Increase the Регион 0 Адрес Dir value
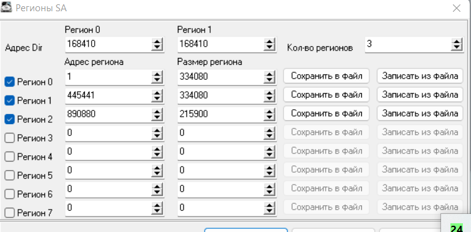This screenshot has width=471, height=232. click(x=157, y=42)
